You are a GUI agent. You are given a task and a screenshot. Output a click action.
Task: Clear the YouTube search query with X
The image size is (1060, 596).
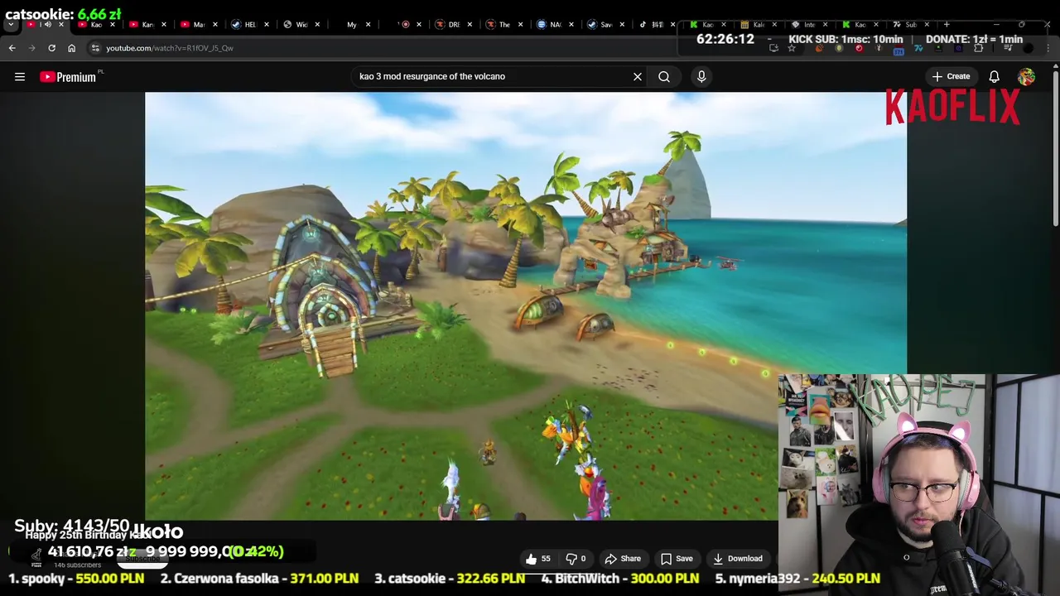[x=638, y=76]
